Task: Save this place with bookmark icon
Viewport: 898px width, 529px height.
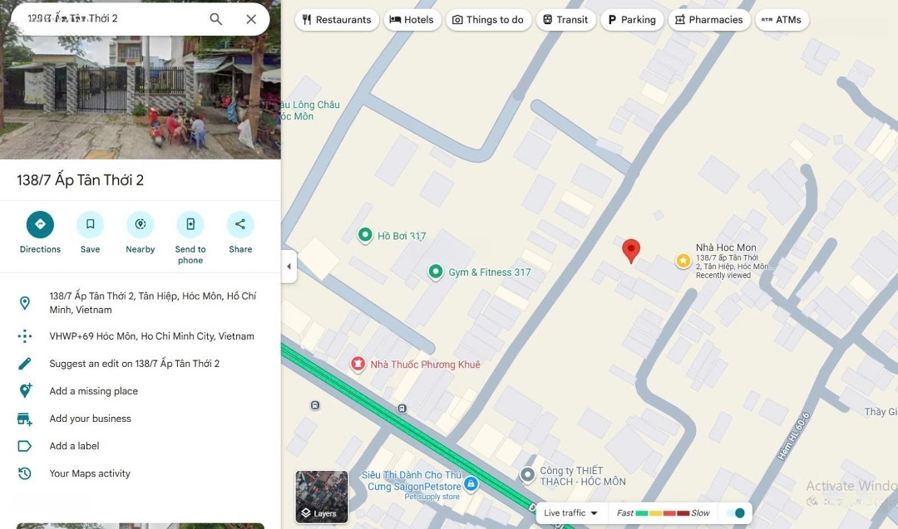Action: (x=90, y=224)
